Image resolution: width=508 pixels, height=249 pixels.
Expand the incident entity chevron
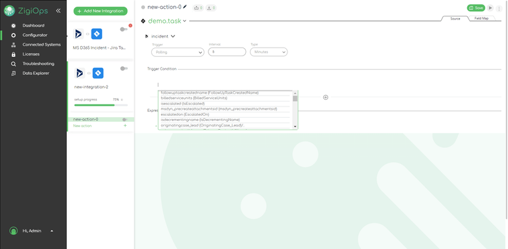173,36
